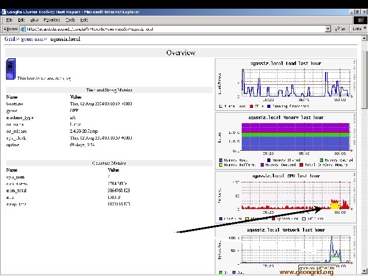Open the agassiz.local CPU last hour graph
The width and height of the screenshot is (368, 276).
[286, 197]
